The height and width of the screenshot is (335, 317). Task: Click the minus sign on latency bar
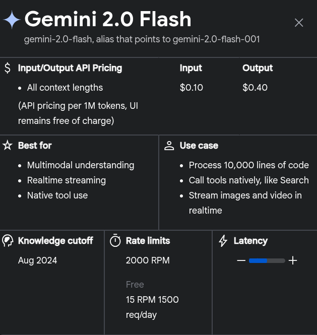[x=241, y=260]
